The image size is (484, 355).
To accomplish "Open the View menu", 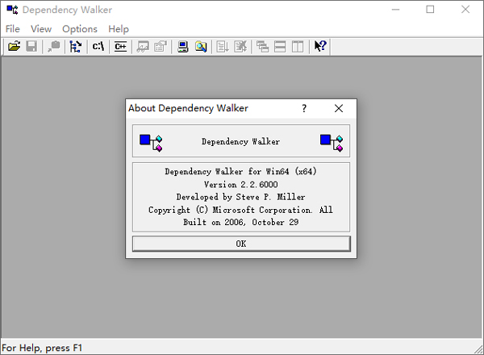I will (x=41, y=29).
